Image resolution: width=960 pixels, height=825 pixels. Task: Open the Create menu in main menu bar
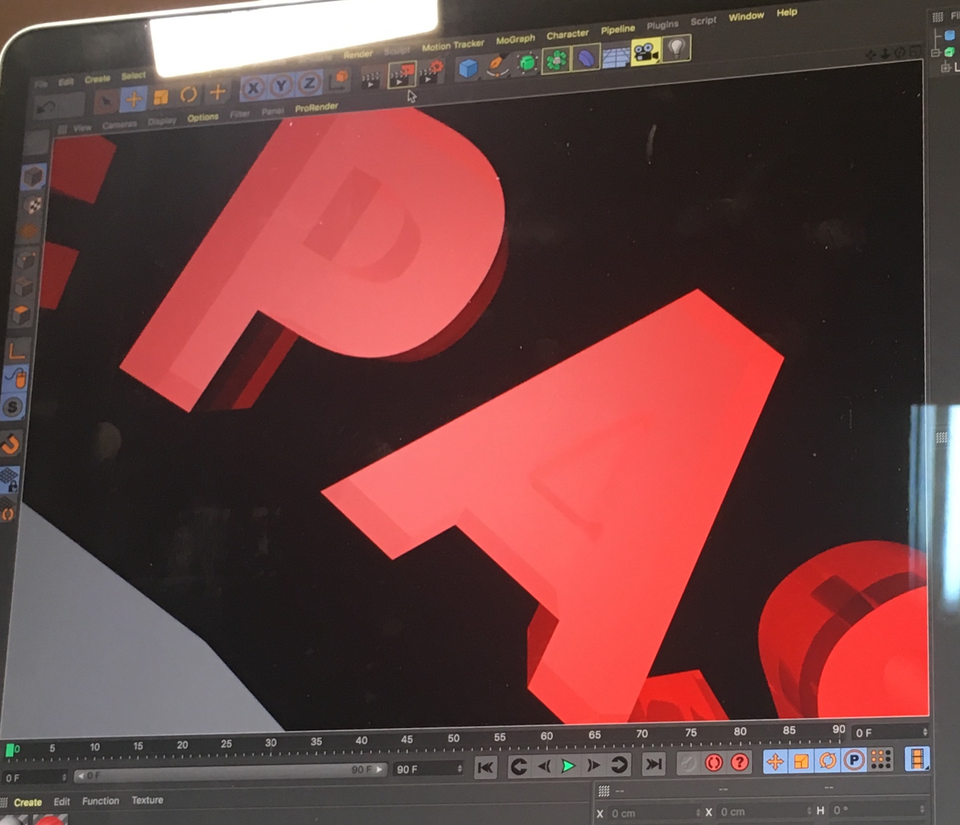(97, 79)
